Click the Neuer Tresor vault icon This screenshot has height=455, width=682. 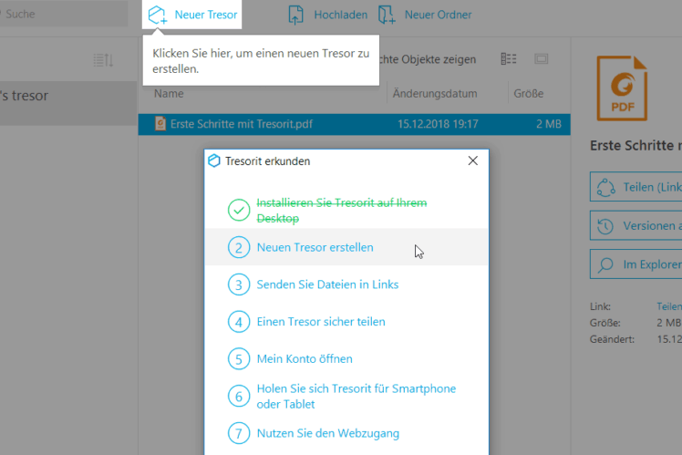[157, 15]
